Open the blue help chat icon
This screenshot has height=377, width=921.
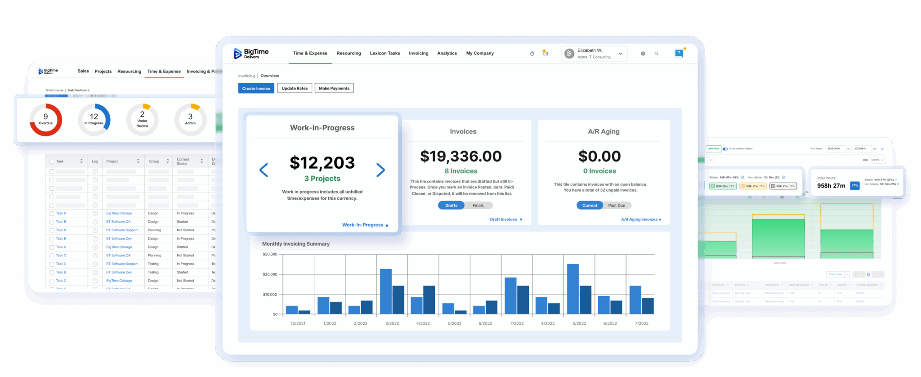(679, 53)
